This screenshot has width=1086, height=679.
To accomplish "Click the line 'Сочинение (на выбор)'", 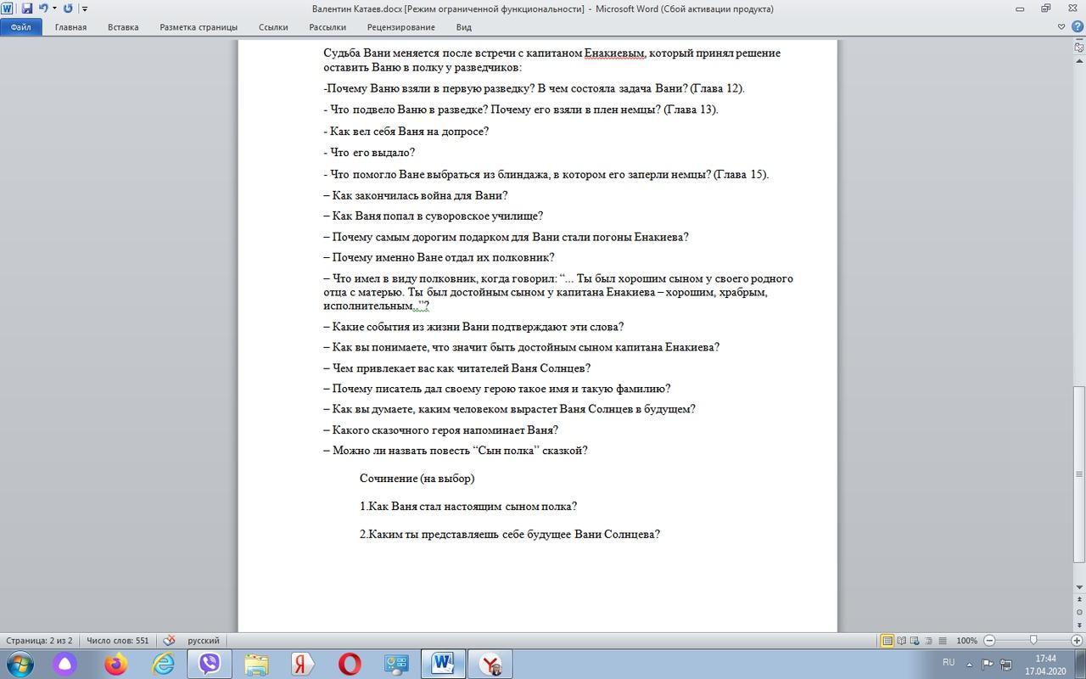I will [x=417, y=479].
